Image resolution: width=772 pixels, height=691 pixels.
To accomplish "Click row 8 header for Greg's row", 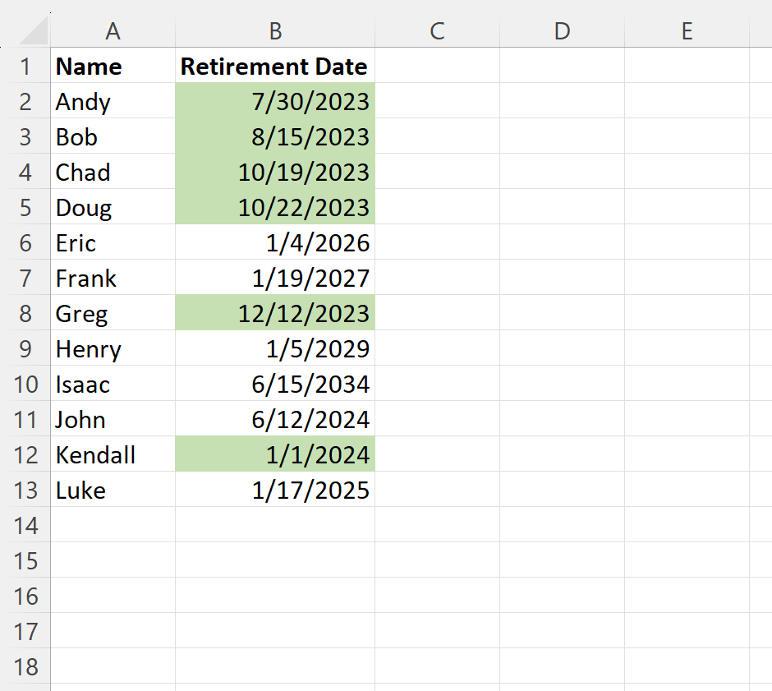I will tap(26, 313).
